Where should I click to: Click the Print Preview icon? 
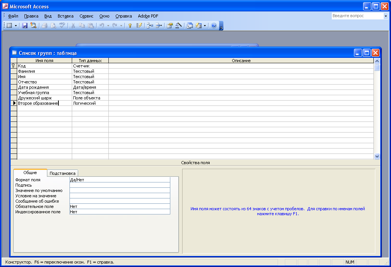coord(53,26)
